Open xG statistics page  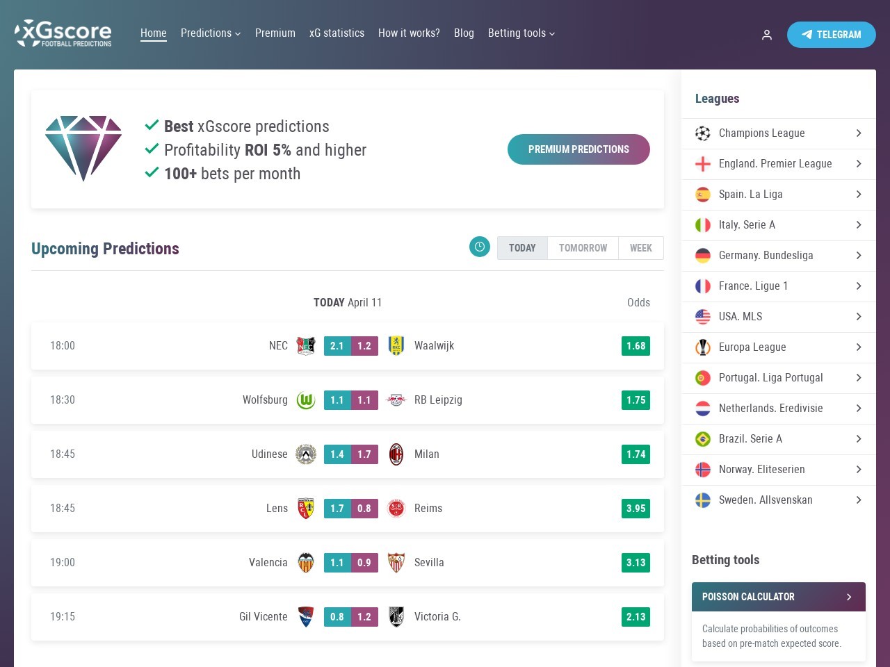(x=337, y=33)
